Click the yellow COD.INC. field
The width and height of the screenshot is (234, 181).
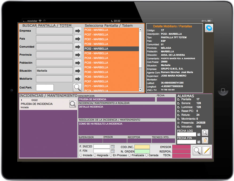(x=142, y=147)
